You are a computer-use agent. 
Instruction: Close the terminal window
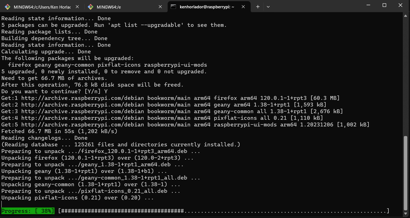pyautogui.click(x=400, y=5)
